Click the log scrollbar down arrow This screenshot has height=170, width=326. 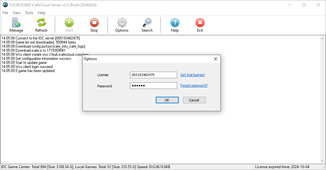322,161
